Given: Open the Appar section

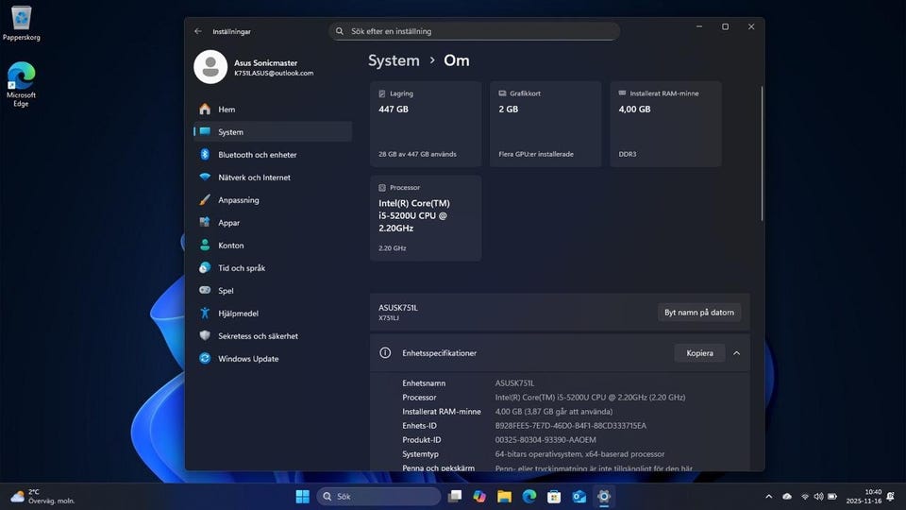Looking at the screenshot, I should [x=228, y=223].
